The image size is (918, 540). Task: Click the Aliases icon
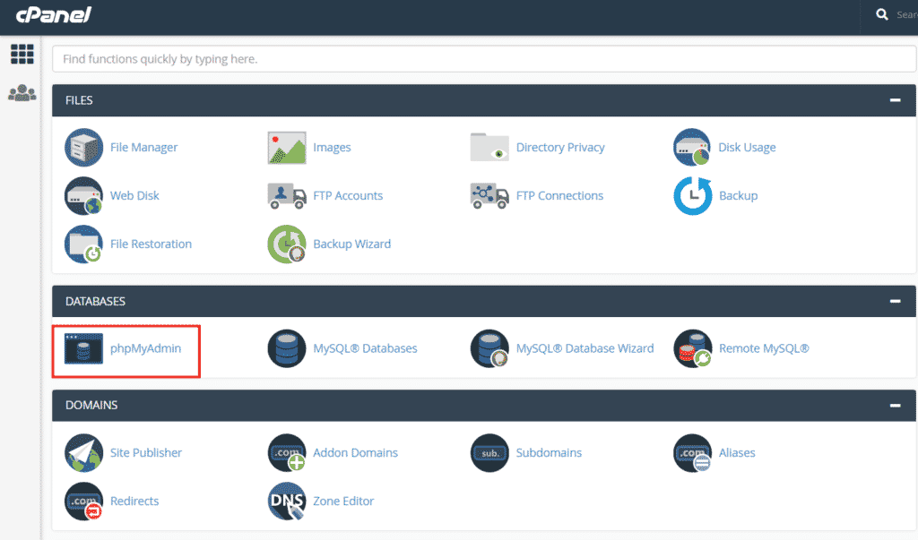pyautogui.click(x=693, y=453)
